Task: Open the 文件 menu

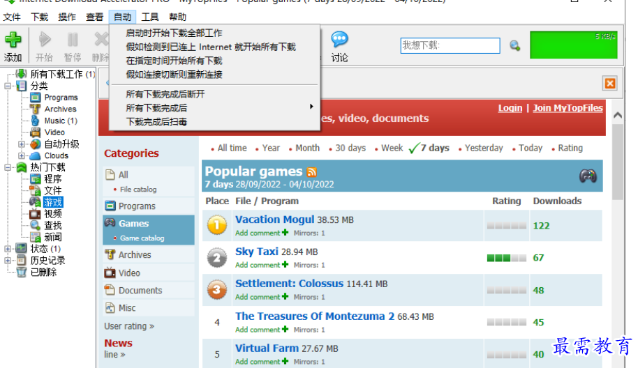Action: [x=11, y=17]
